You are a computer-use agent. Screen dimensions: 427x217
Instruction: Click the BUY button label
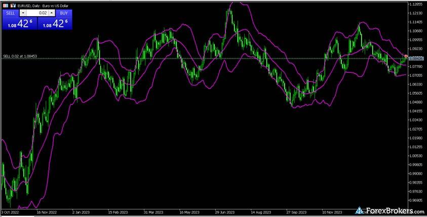pos(63,13)
